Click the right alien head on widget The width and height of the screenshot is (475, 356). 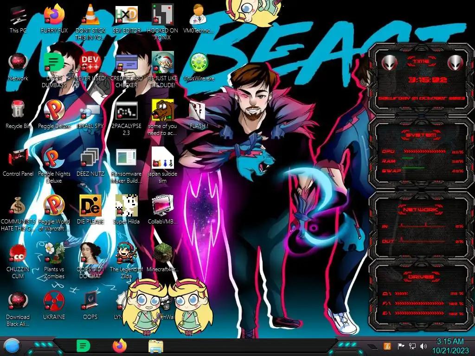455,63
